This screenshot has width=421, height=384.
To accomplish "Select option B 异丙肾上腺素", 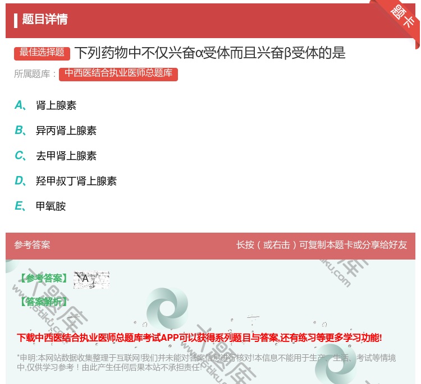I will coord(56,131).
